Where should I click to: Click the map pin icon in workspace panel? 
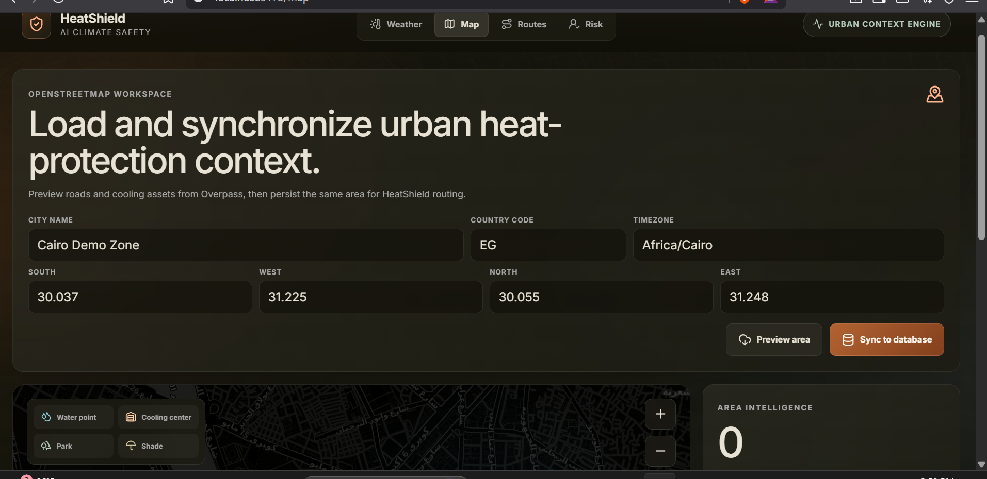tap(934, 95)
